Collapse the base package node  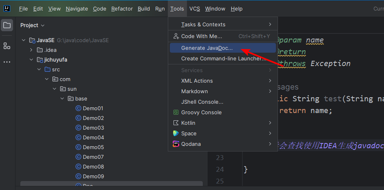[62, 99]
